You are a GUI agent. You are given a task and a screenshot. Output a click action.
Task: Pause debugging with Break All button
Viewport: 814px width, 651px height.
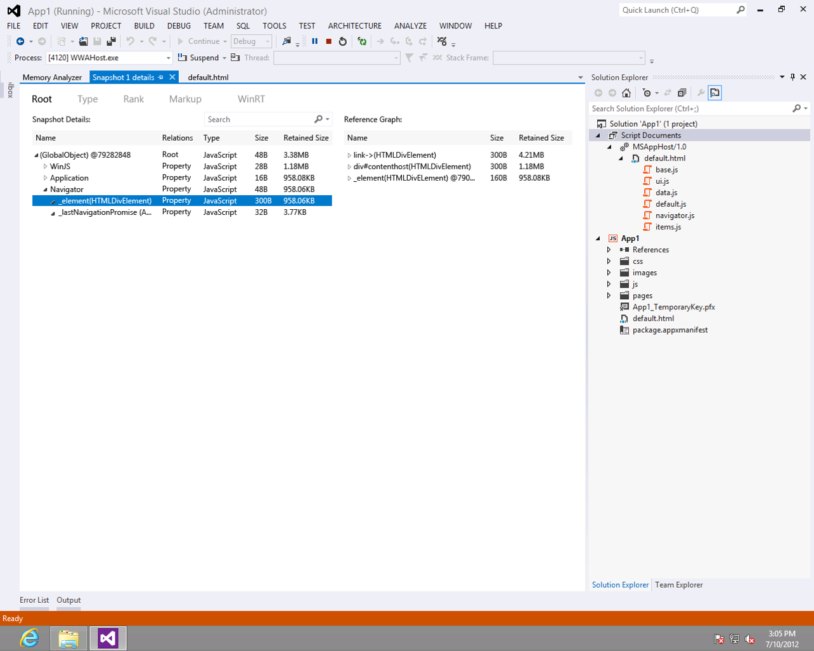[314, 41]
